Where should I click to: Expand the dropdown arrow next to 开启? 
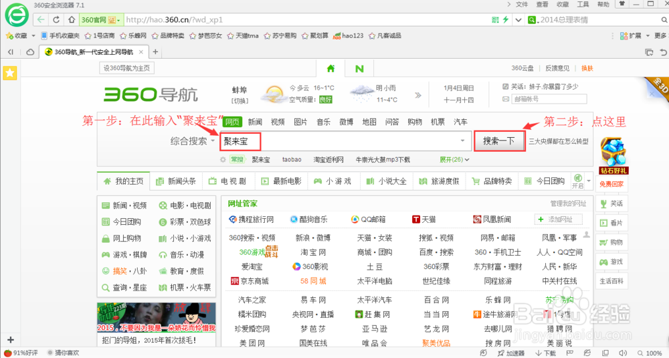pos(589,181)
